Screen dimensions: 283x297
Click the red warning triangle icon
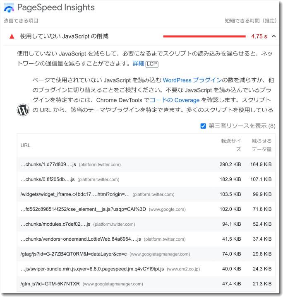(x=12, y=36)
